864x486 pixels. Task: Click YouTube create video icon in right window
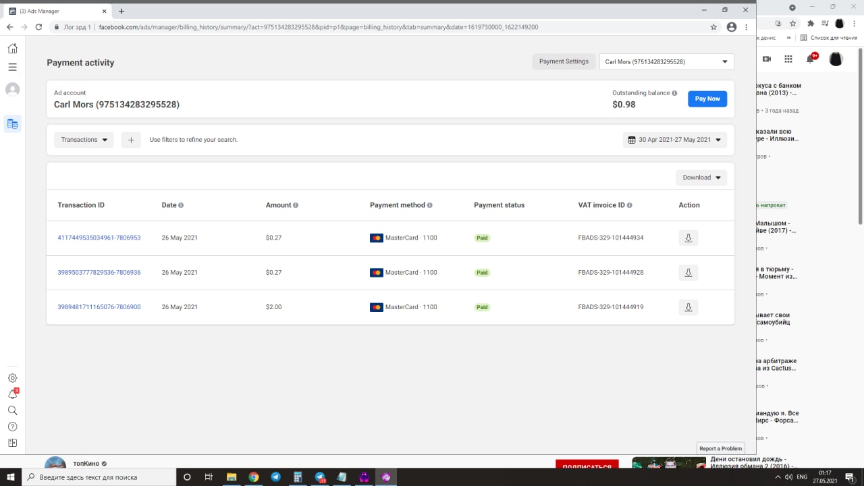pos(767,59)
